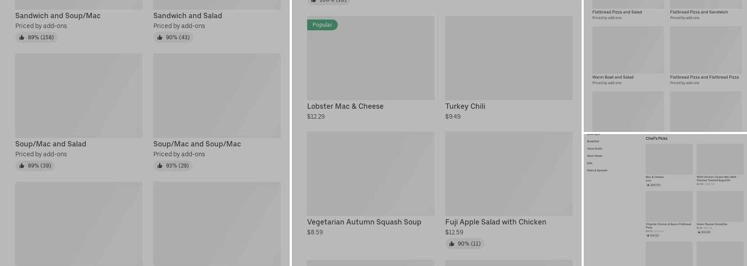
Task: Click the Popular badge on Lobster Mac
Action: [x=322, y=25]
